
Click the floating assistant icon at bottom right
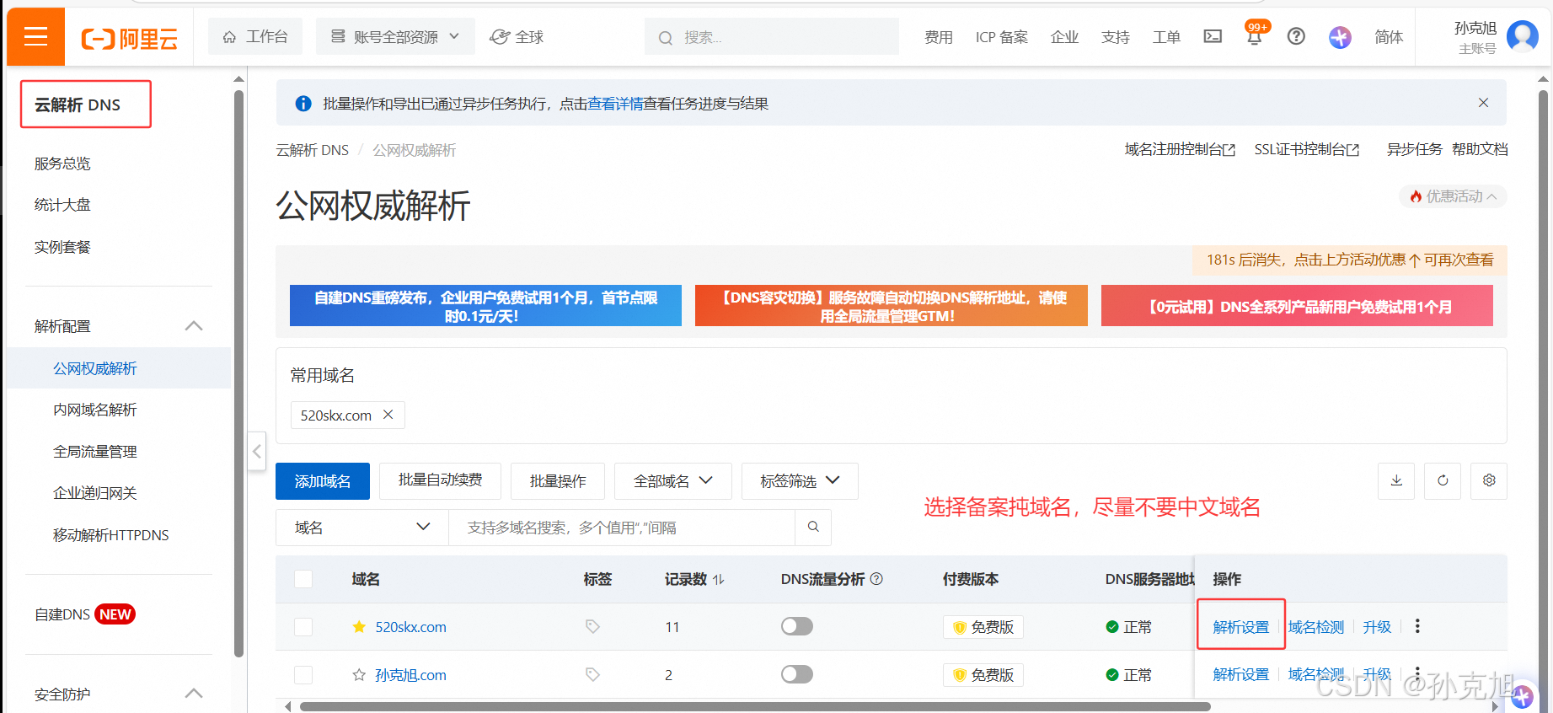pos(1522,696)
